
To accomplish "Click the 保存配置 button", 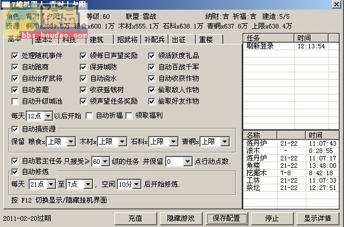I will (x=227, y=218).
